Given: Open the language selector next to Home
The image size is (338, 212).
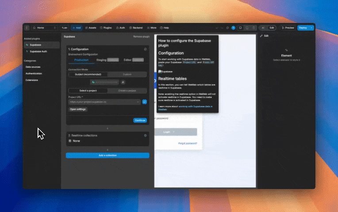Looking at the screenshot, I should click(x=64, y=28).
